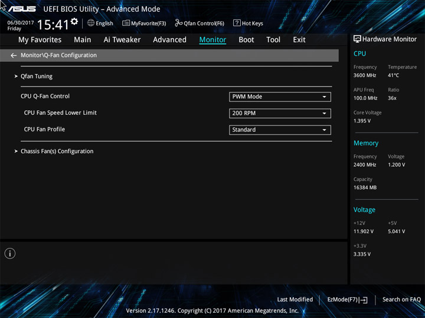Click the Monitor\Q-Fan Configuration breadcrumb

(x=58, y=55)
